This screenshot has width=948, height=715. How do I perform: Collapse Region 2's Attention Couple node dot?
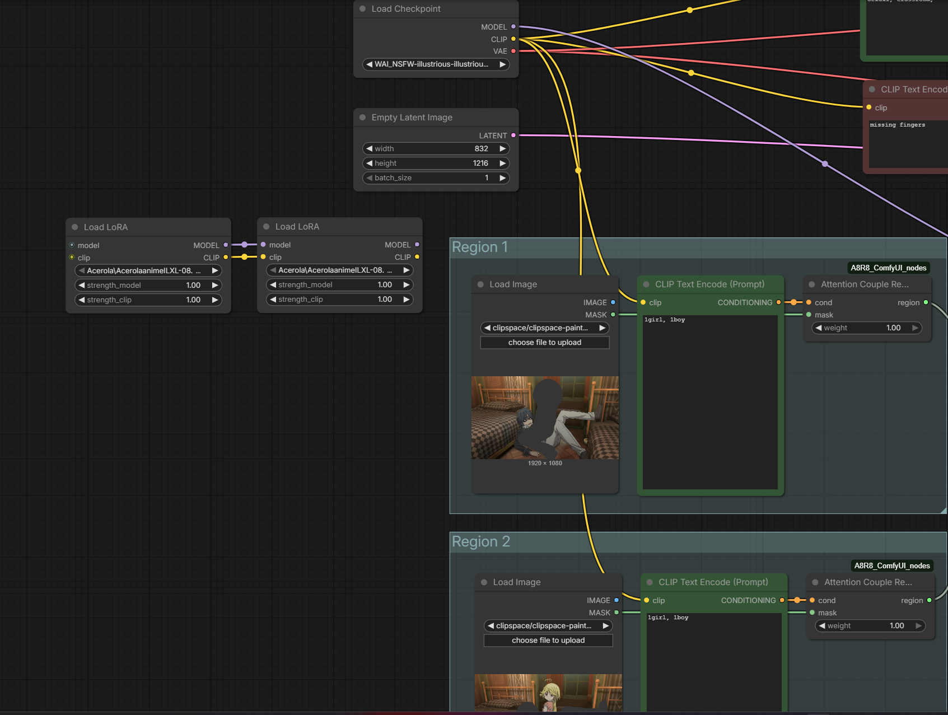(x=815, y=582)
